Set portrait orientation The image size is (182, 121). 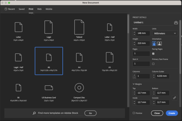point(154,44)
